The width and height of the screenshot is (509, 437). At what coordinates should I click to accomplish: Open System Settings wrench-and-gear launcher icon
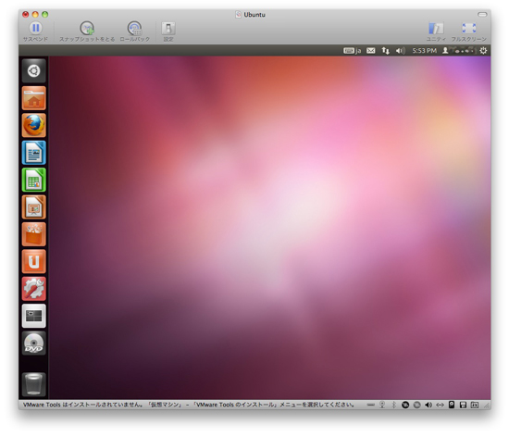33,289
